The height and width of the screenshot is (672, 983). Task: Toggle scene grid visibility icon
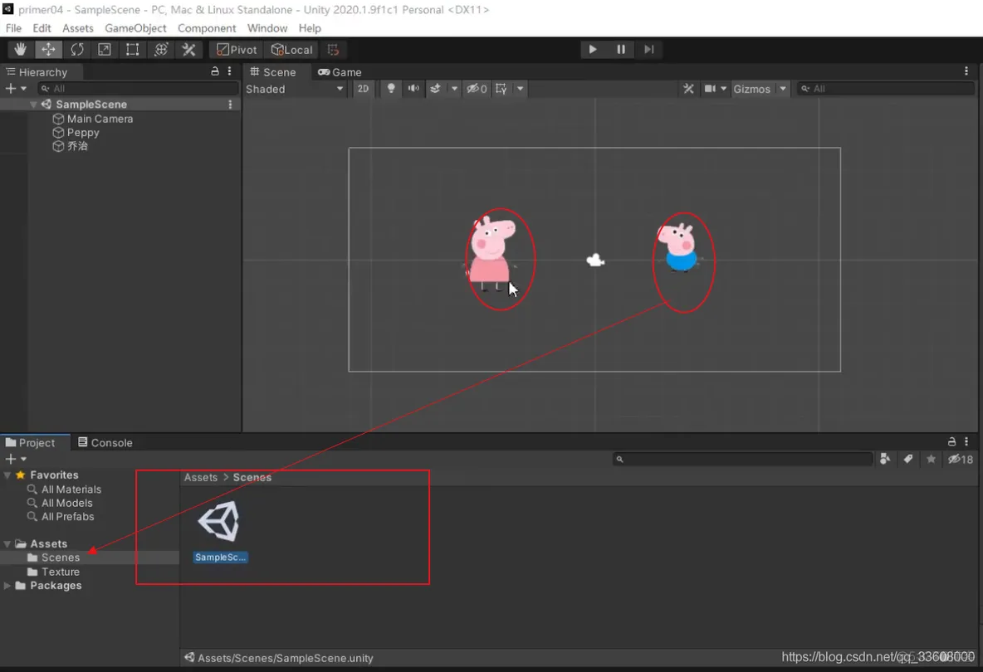pos(501,89)
